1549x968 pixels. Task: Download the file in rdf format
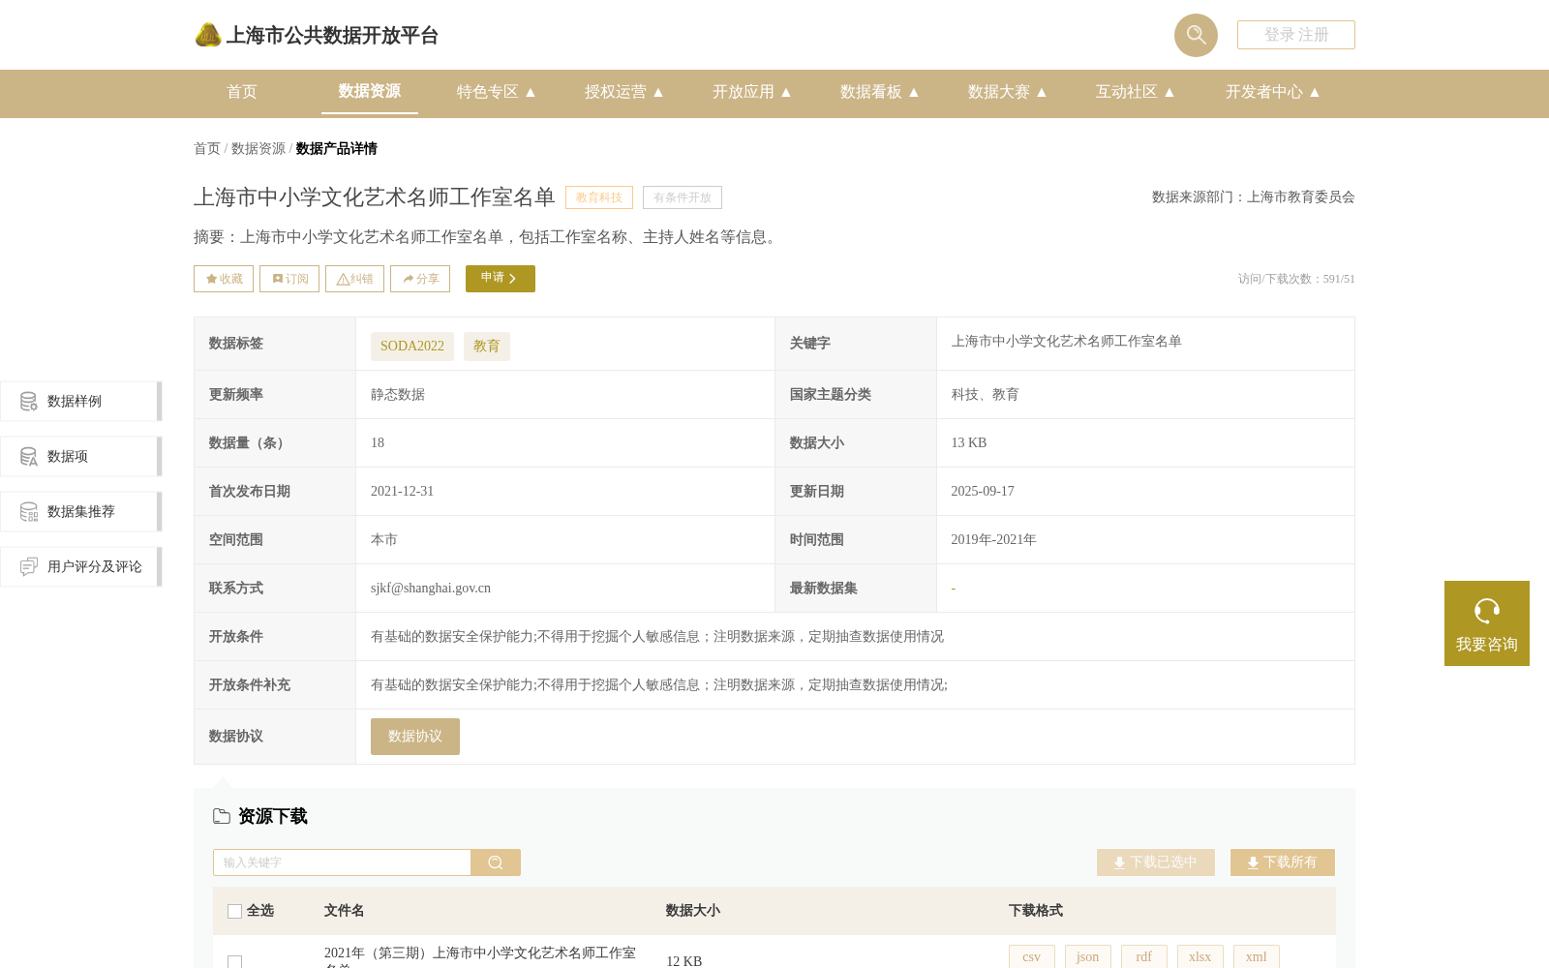[1144, 956]
